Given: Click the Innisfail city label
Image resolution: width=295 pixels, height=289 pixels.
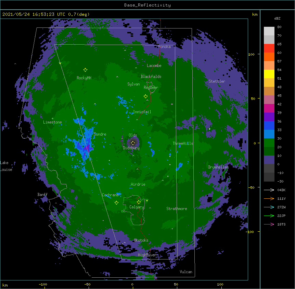Looking at the screenshot, I should [x=142, y=112].
